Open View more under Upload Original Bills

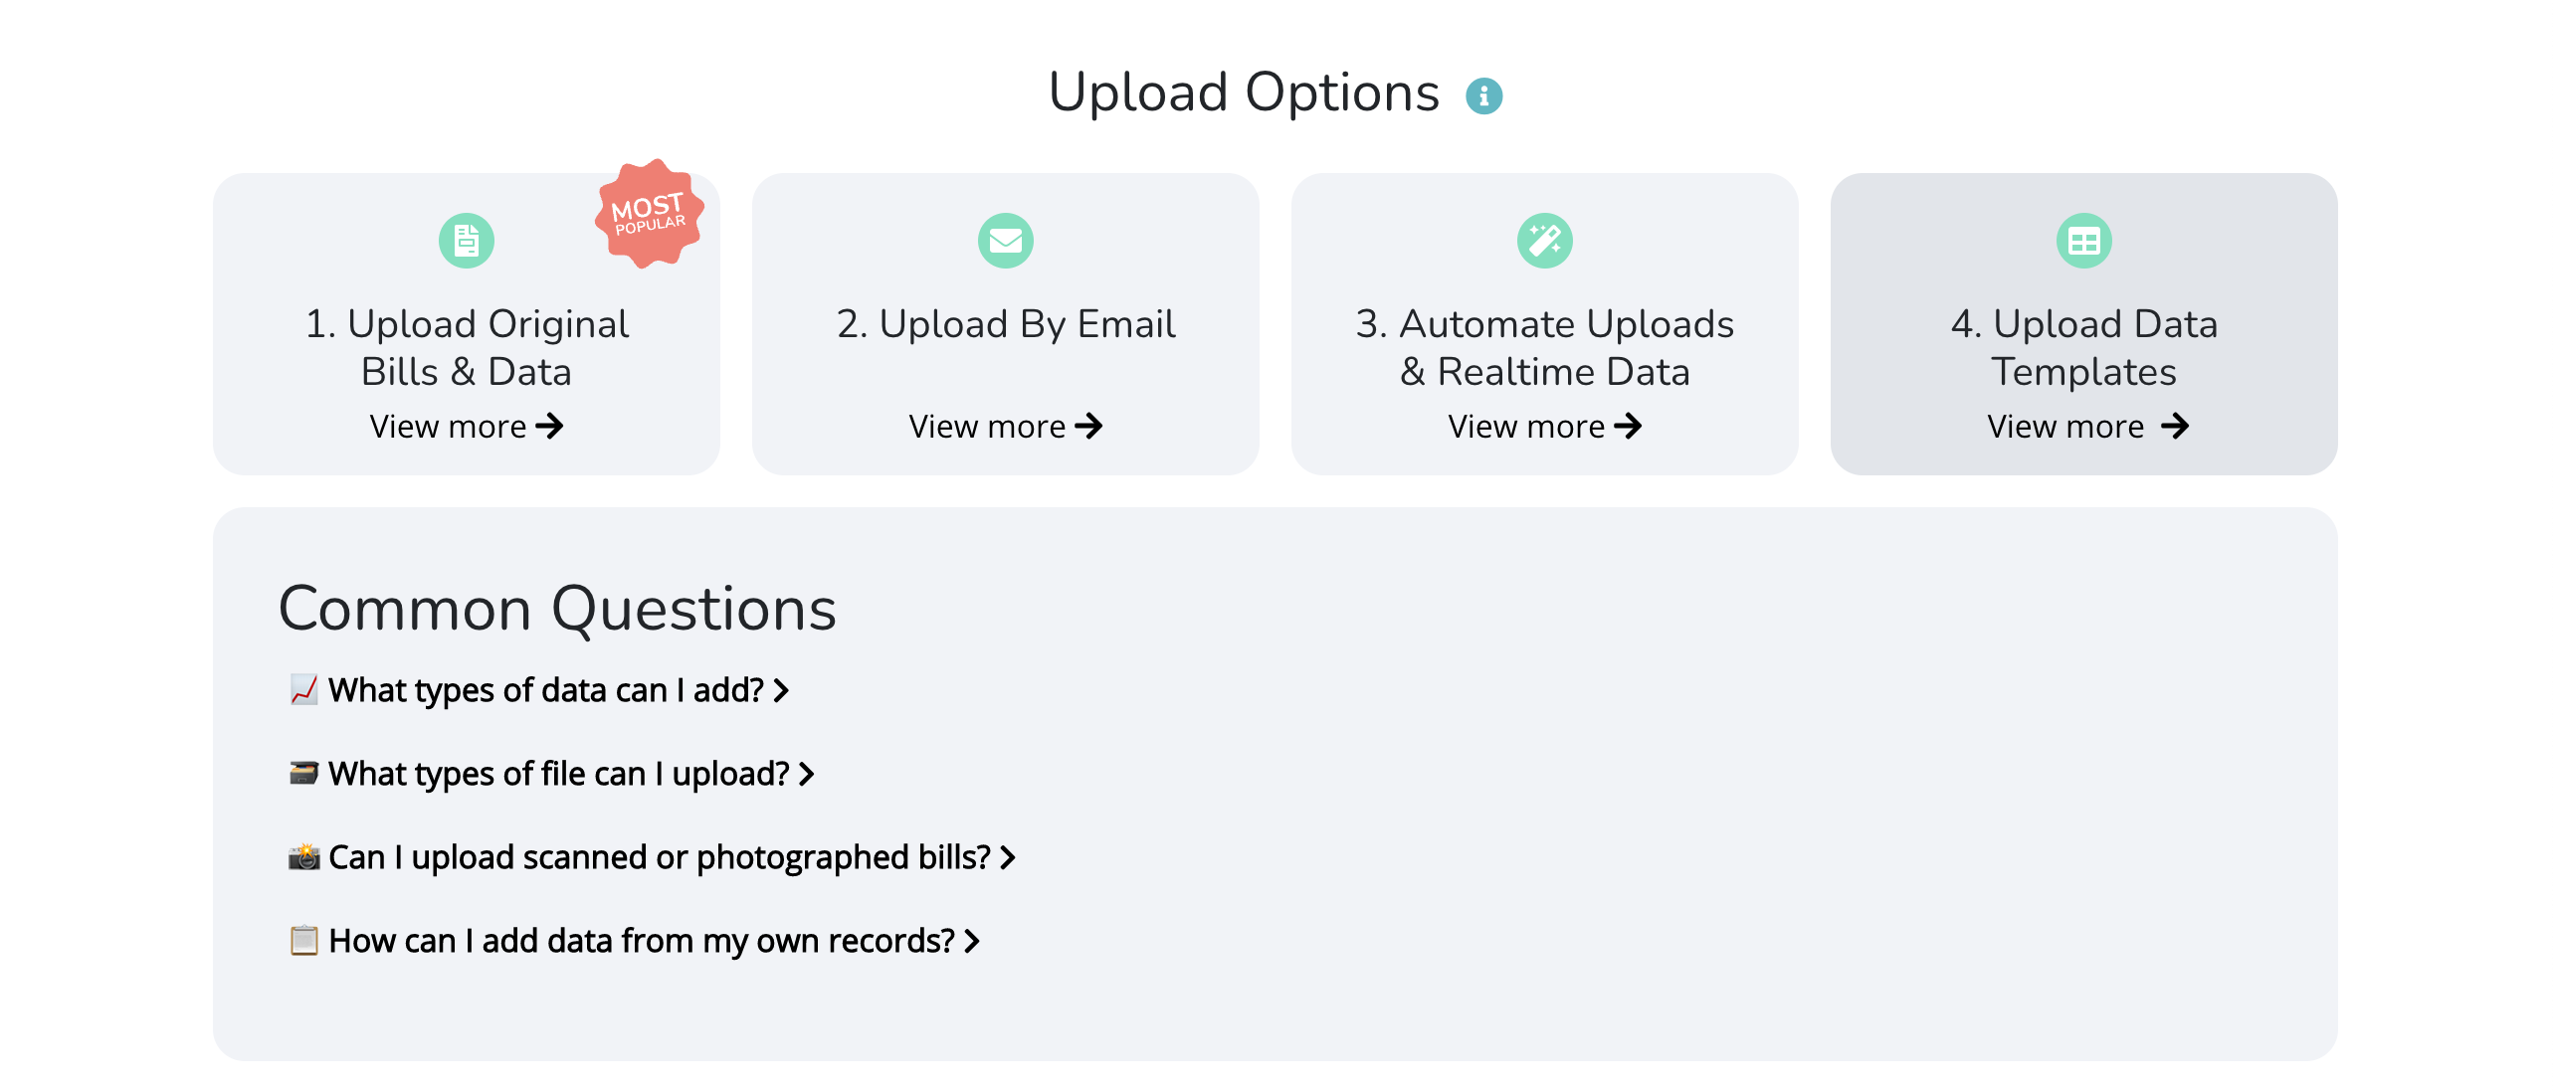(465, 426)
